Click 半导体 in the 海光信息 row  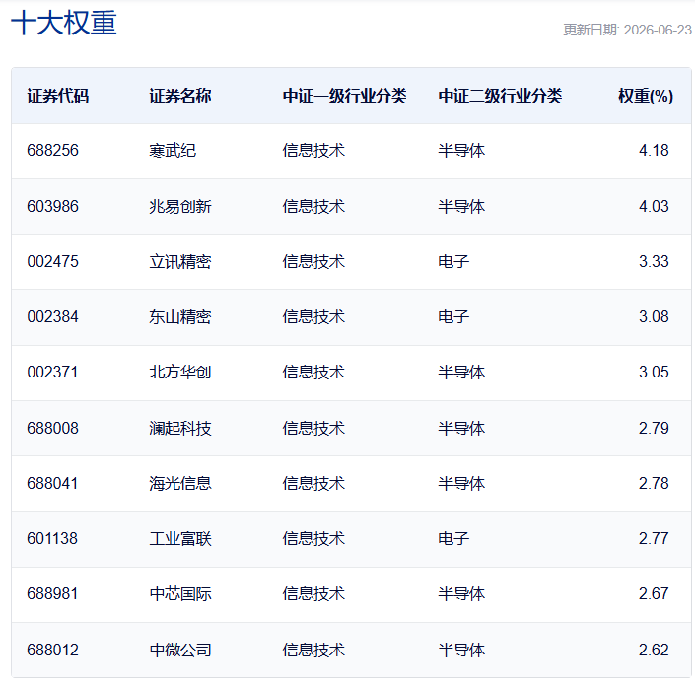pos(461,484)
